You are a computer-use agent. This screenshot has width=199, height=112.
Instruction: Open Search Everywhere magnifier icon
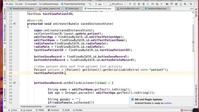[191, 4]
